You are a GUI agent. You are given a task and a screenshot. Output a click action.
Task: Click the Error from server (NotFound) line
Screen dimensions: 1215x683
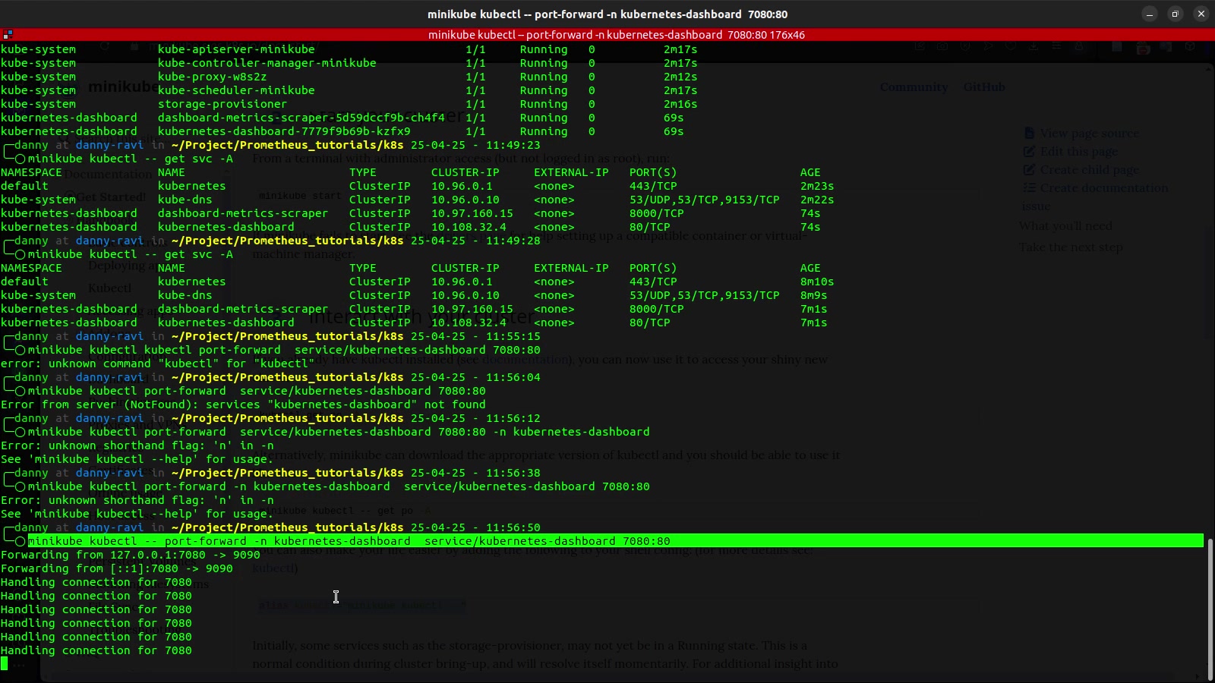(243, 404)
